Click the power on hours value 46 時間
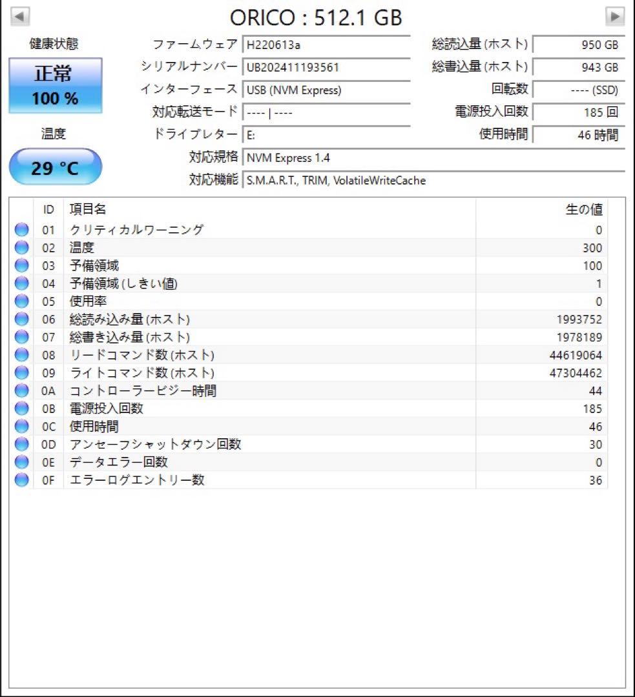Image resolution: width=635 pixels, height=697 pixels. [x=579, y=135]
